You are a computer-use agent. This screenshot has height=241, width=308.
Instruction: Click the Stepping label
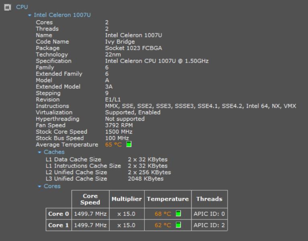click(x=48, y=93)
